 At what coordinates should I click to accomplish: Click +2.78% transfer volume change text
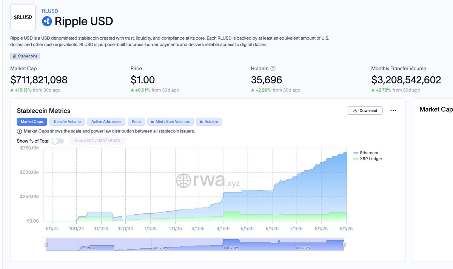(x=383, y=90)
